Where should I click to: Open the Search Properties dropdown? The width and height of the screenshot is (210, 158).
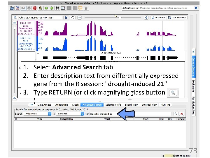[x=37, y=114]
